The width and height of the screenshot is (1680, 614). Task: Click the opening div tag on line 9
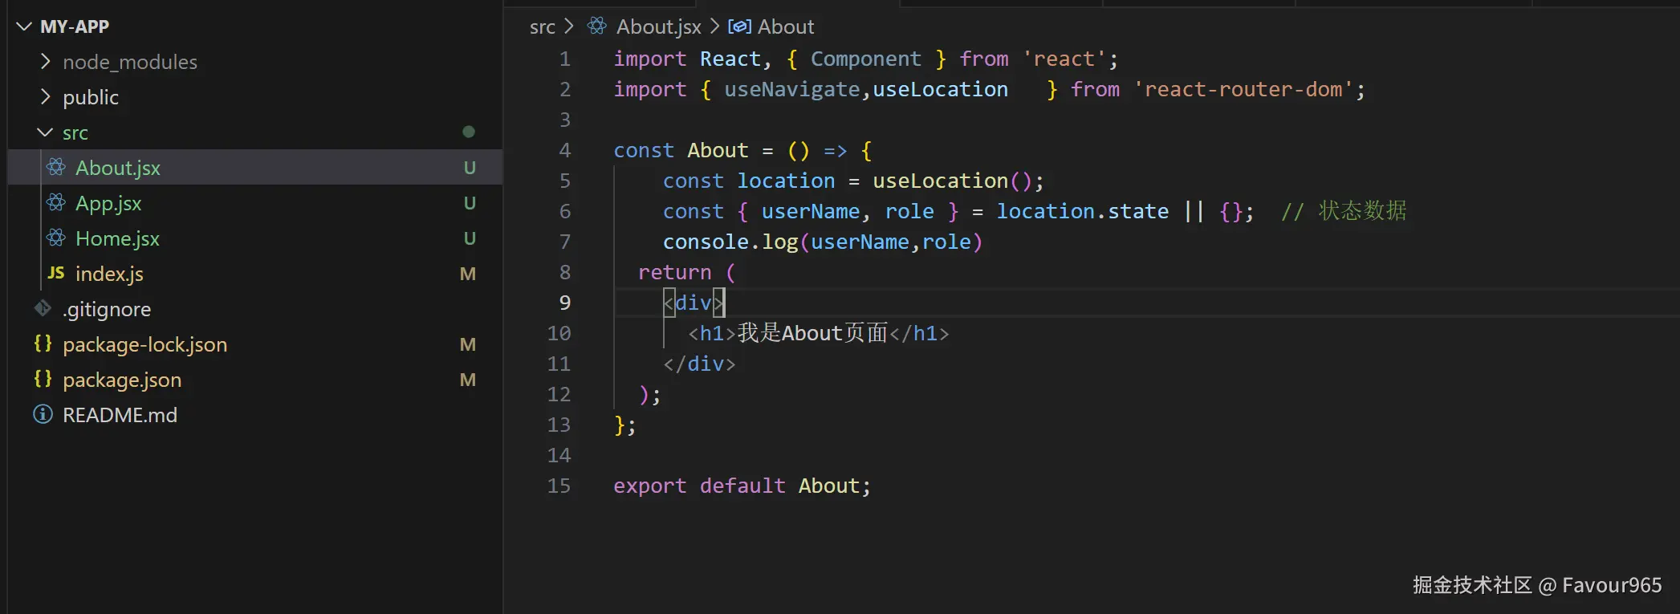click(x=694, y=303)
